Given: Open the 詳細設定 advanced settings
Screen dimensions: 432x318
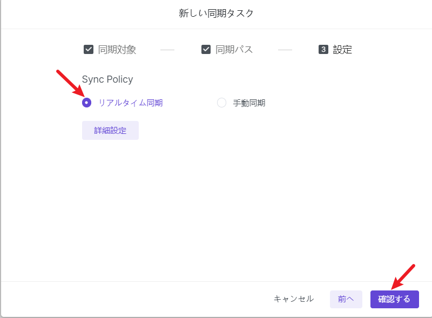Looking at the screenshot, I should click(x=110, y=131).
